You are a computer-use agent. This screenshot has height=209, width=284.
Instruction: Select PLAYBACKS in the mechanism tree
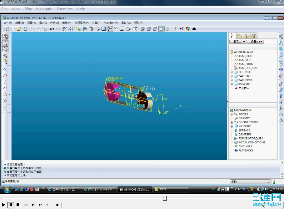pyautogui.click(x=246, y=150)
